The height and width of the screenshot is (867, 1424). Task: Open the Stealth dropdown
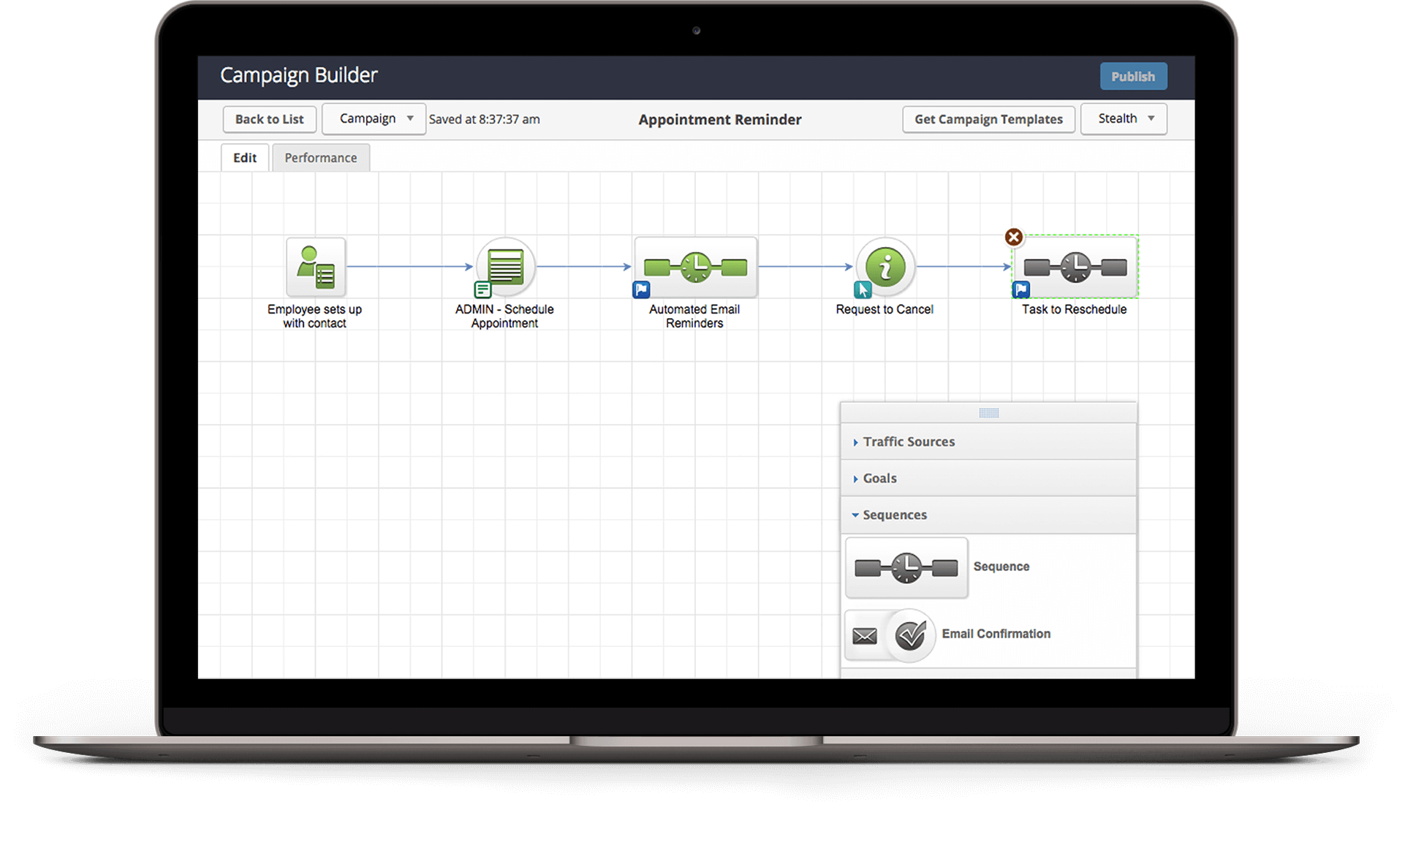pyautogui.click(x=1124, y=118)
